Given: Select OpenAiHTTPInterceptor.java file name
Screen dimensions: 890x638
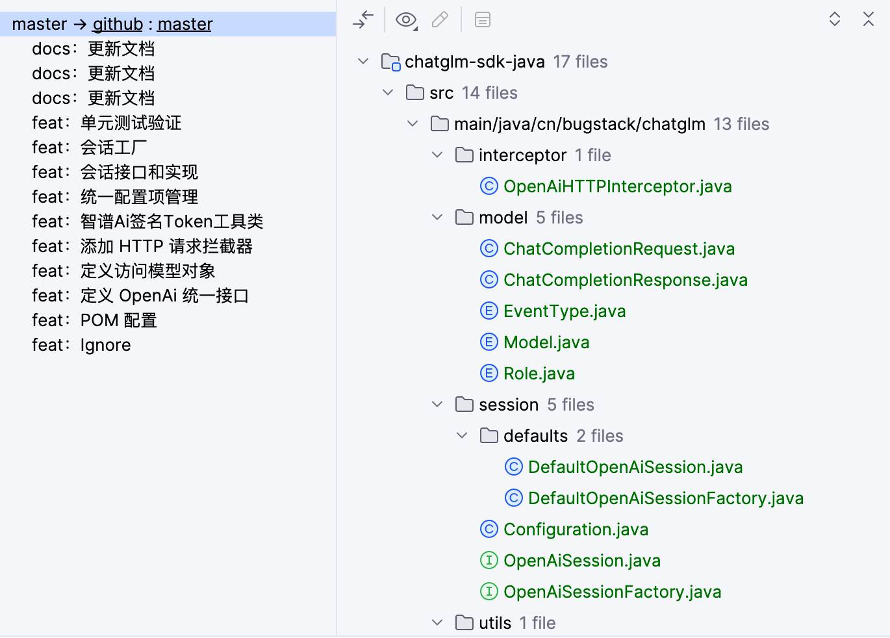Looking at the screenshot, I should pos(618,186).
